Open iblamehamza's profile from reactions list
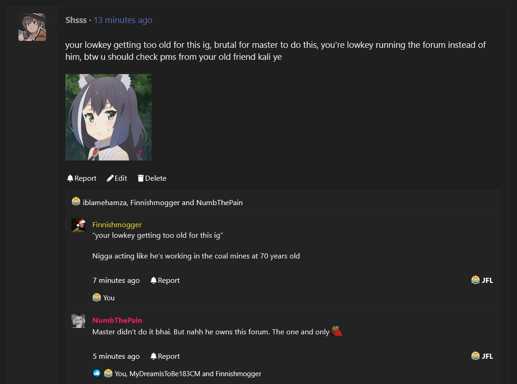The width and height of the screenshot is (517, 384). 106,202
